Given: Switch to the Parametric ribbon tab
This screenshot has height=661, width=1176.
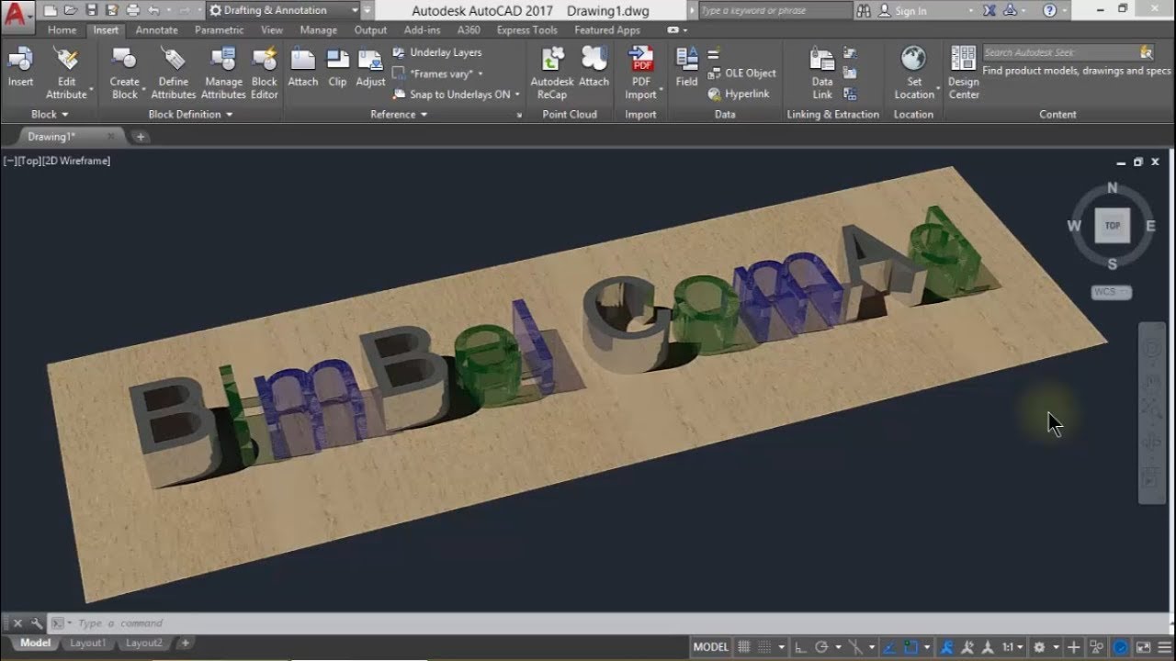Looking at the screenshot, I should [x=220, y=30].
